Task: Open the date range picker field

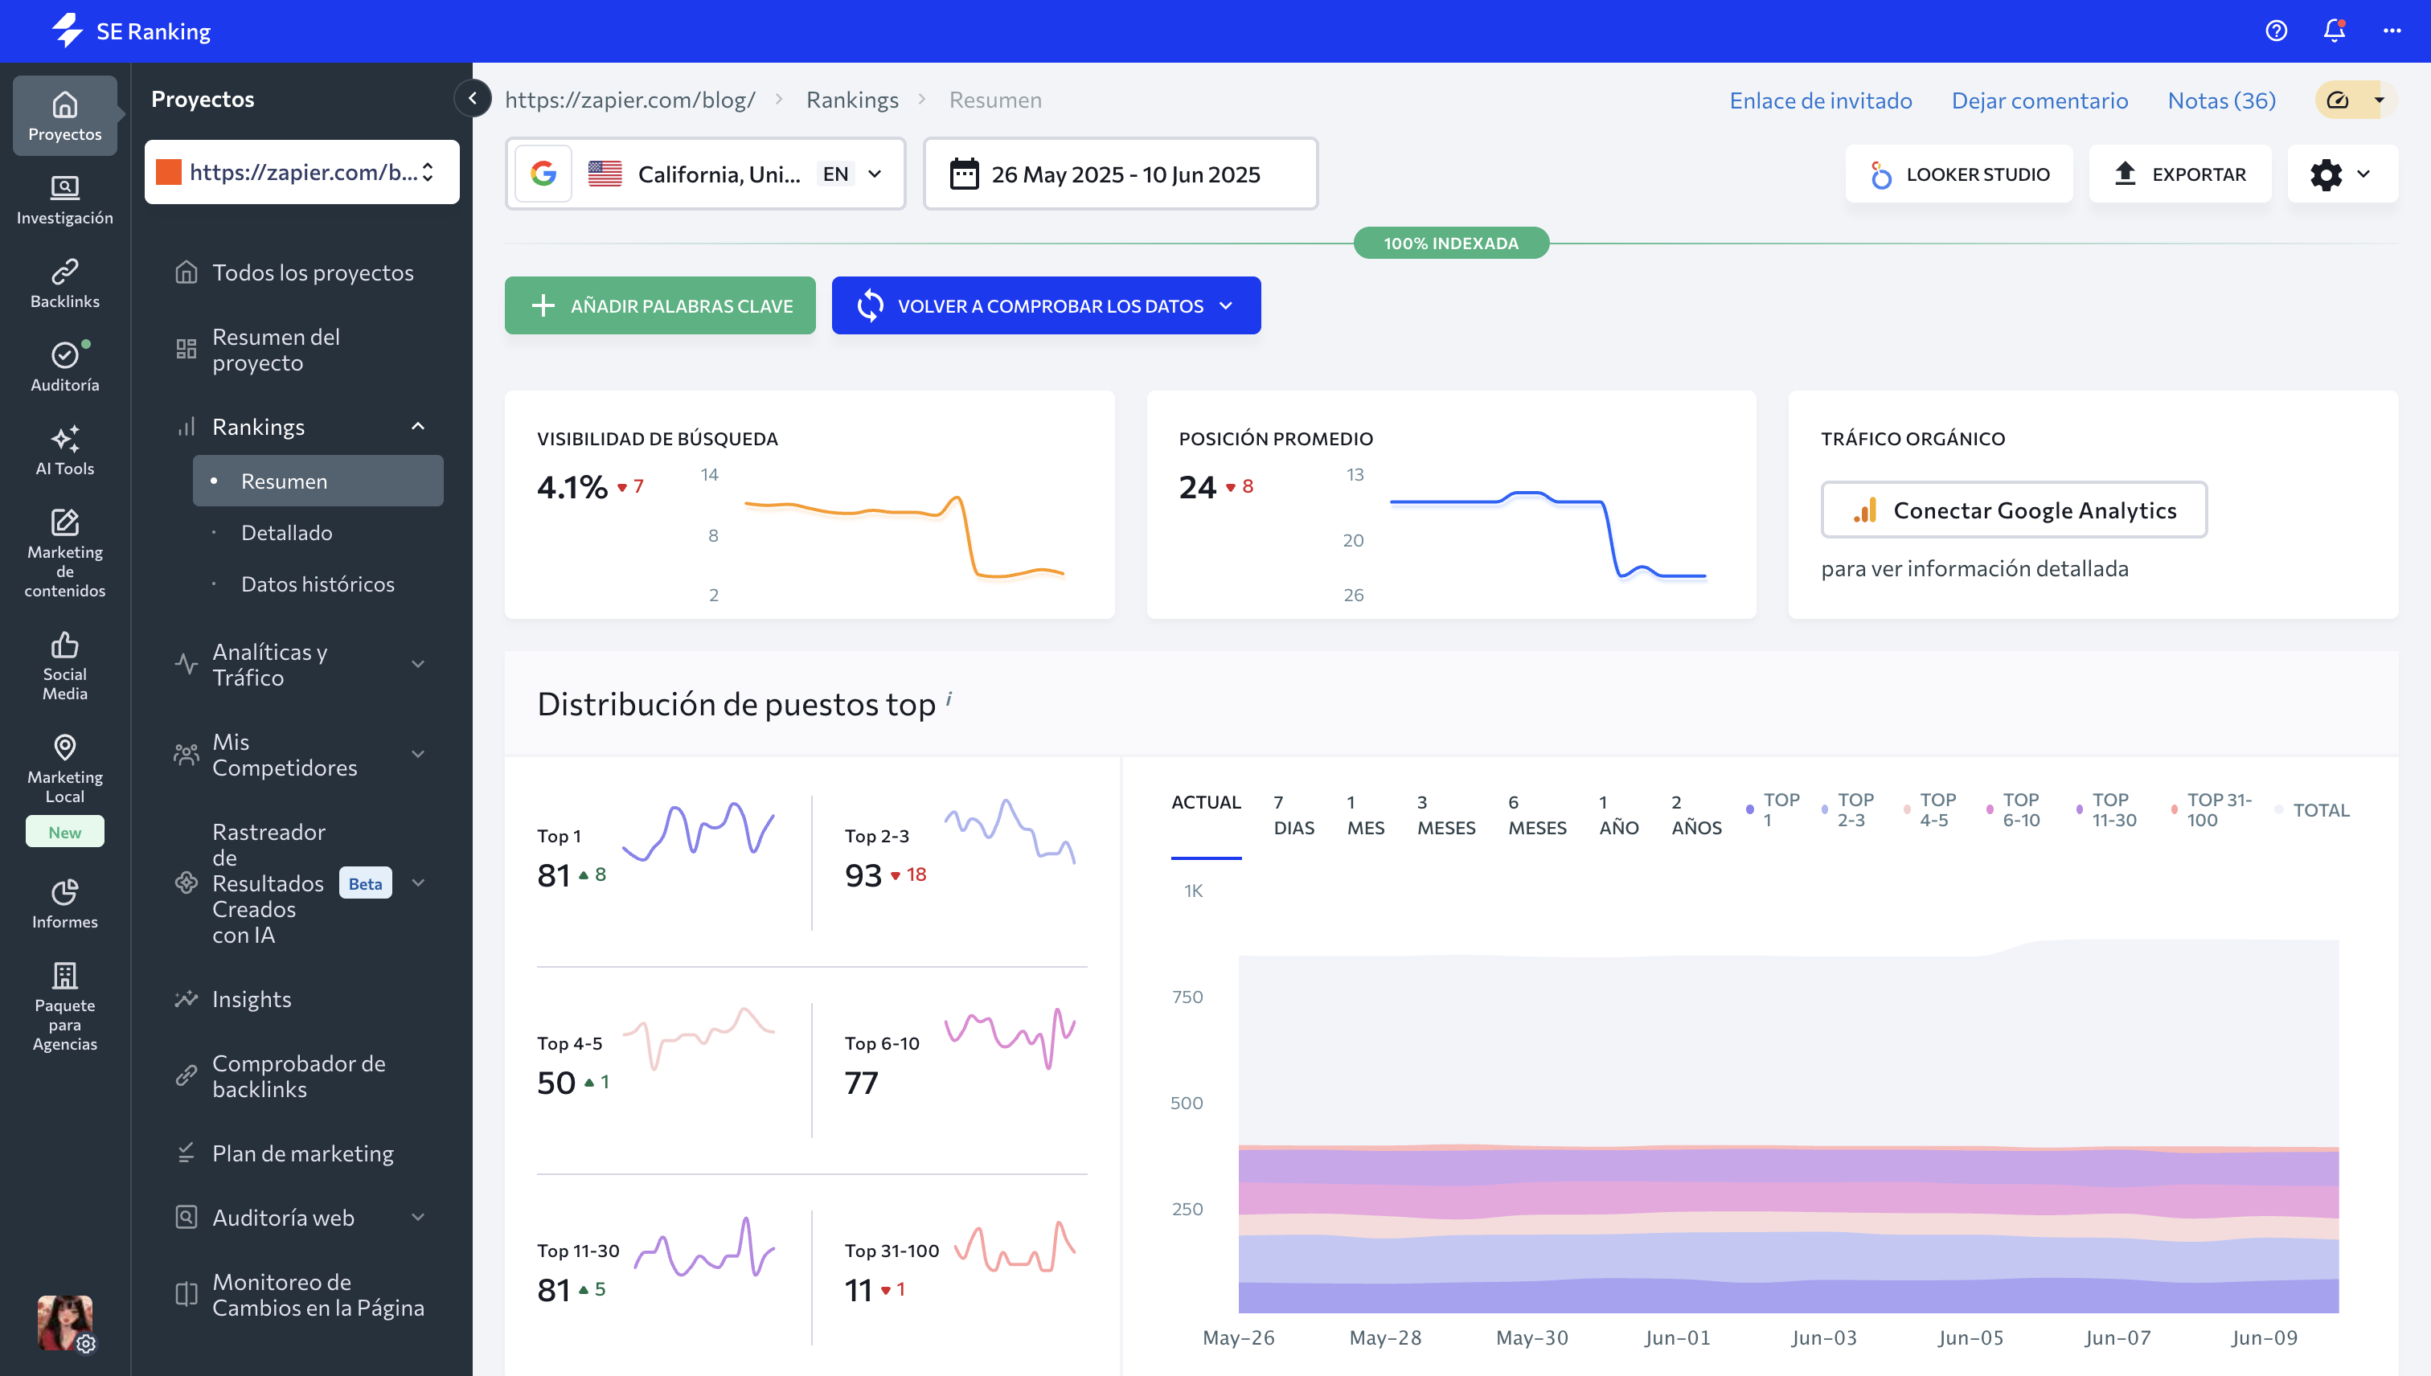Action: (x=1120, y=174)
